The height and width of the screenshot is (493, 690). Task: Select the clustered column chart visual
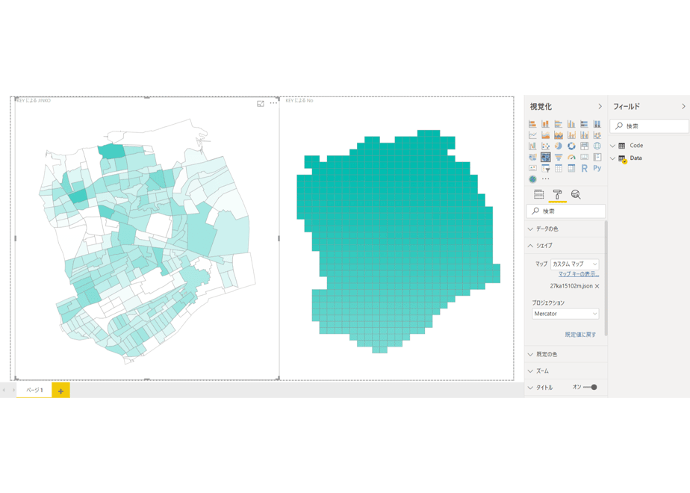coord(571,124)
